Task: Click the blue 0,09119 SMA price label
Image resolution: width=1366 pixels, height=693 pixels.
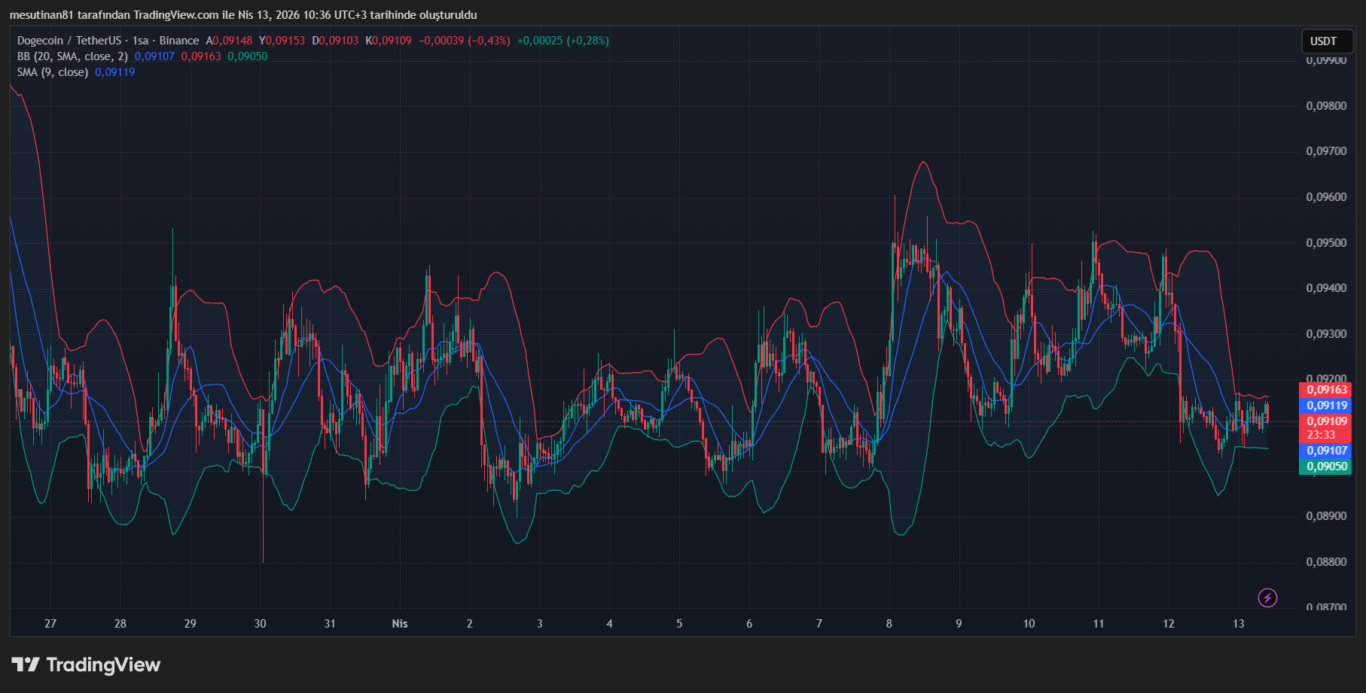Action: (x=1326, y=406)
